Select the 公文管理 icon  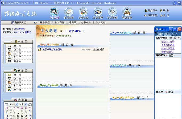112,12
